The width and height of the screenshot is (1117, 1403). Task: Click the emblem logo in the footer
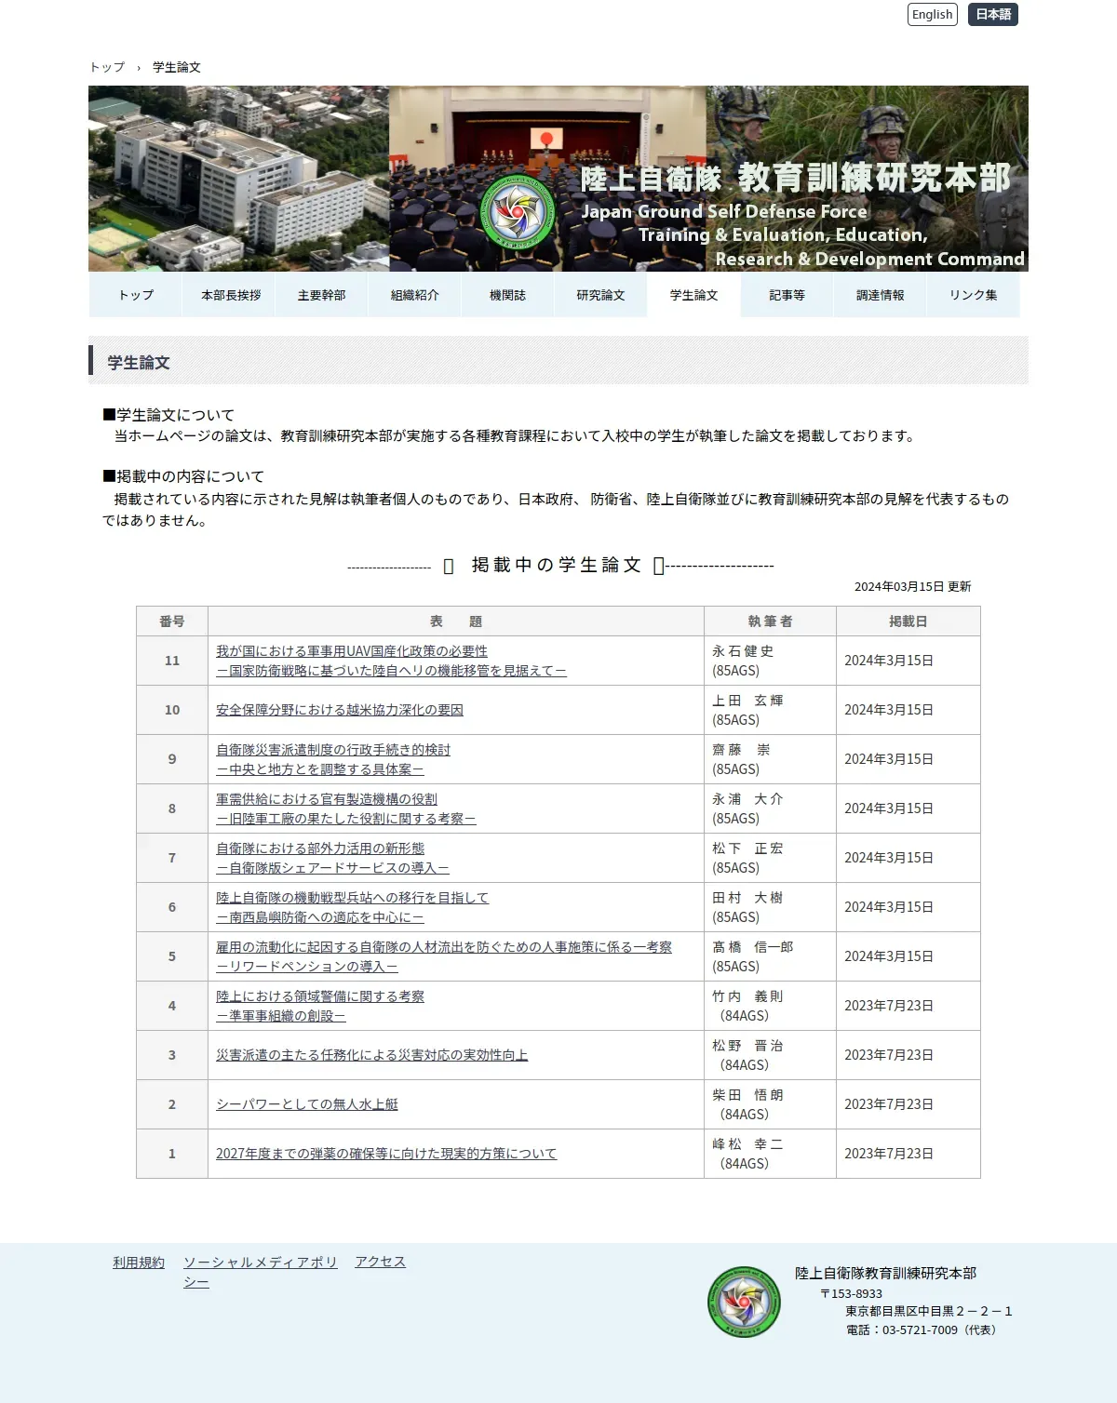pyautogui.click(x=744, y=1302)
